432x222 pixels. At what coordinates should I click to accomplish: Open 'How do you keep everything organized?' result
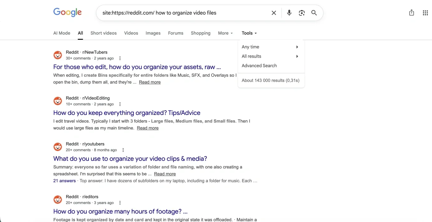(x=127, y=113)
